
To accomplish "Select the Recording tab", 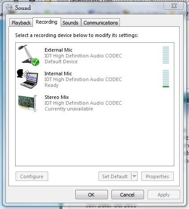I will 46,22.
